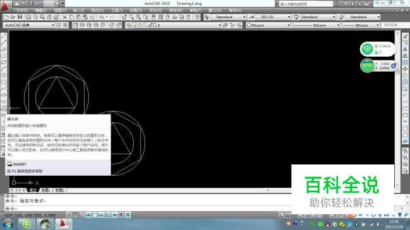Click the Multileader Style icon
This screenshot has width=410, height=230.
(x=341, y=17)
